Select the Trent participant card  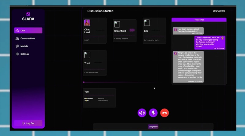(95, 63)
